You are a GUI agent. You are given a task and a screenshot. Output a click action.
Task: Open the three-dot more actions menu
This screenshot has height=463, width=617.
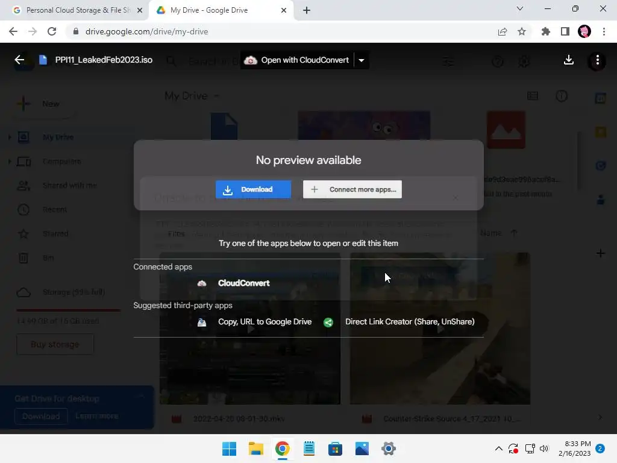597,60
